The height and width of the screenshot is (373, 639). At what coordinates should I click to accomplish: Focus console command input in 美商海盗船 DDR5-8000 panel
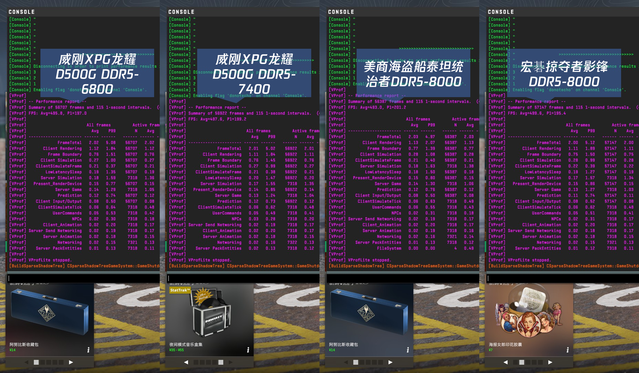click(403, 278)
